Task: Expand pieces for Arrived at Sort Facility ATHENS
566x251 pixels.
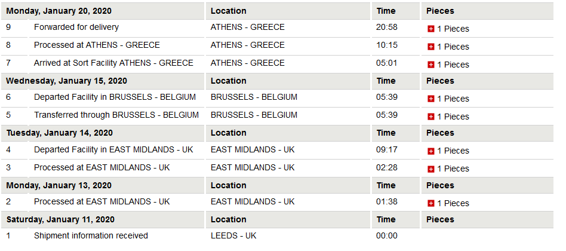Action: 430,65
